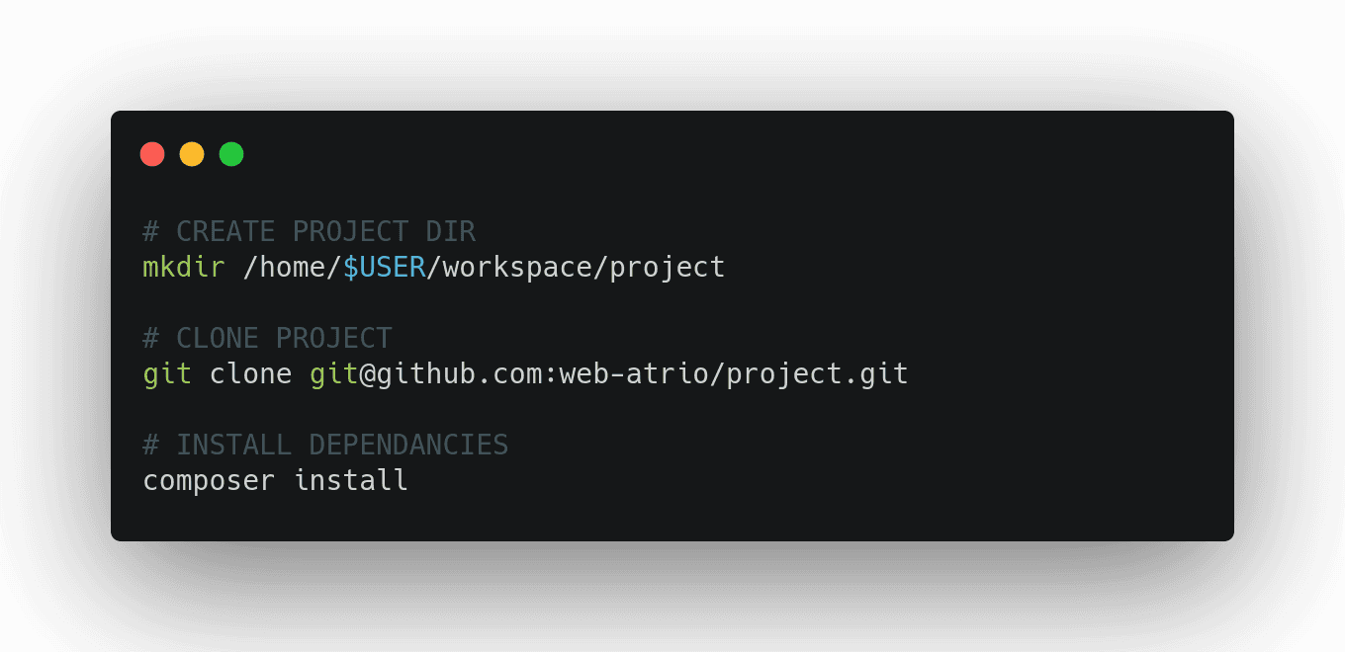Screen dimensions: 1345x652
Task: Click the /workspace/project path text
Action: (x=576, y=268)
